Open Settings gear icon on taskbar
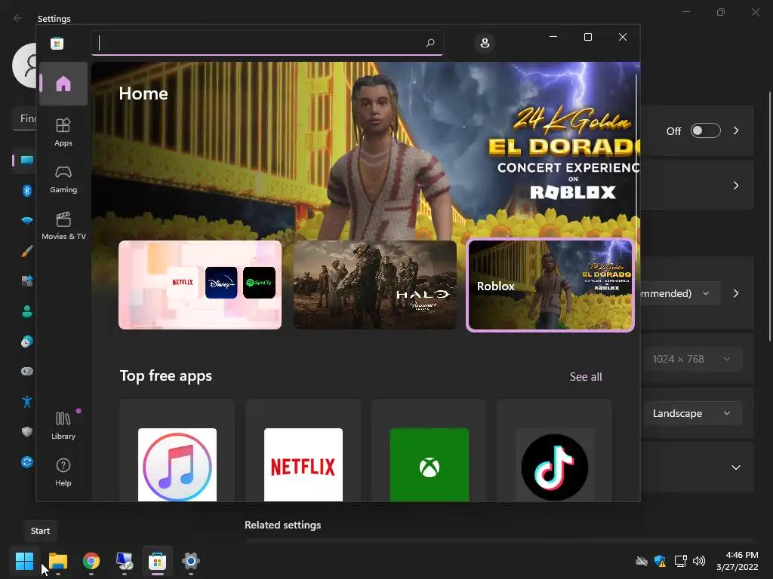773x579 pixels. pos(191,561)
